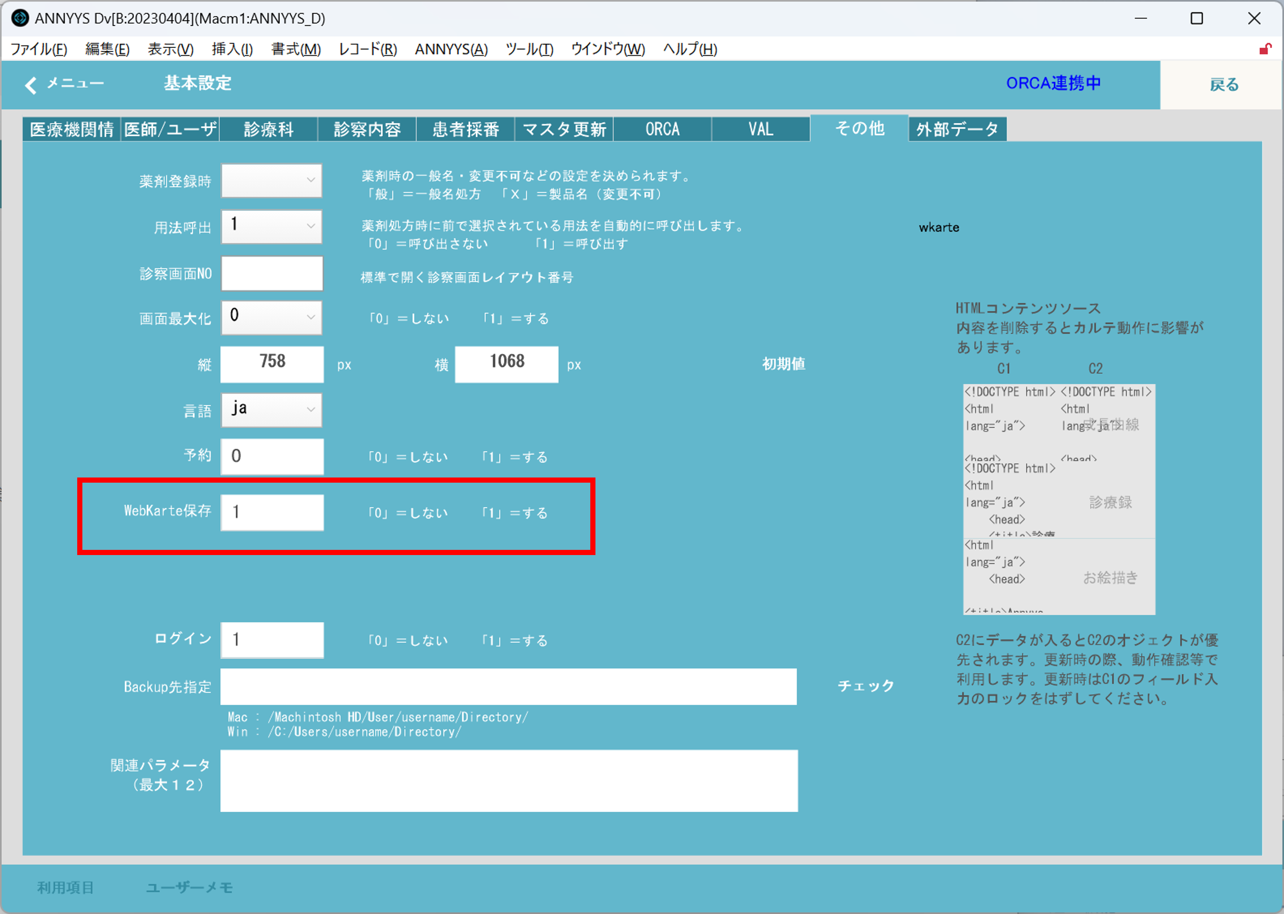Click the back chevron next to メニュー
The height and width of the screenshot is (914, 1284).
tap(31, 85)
